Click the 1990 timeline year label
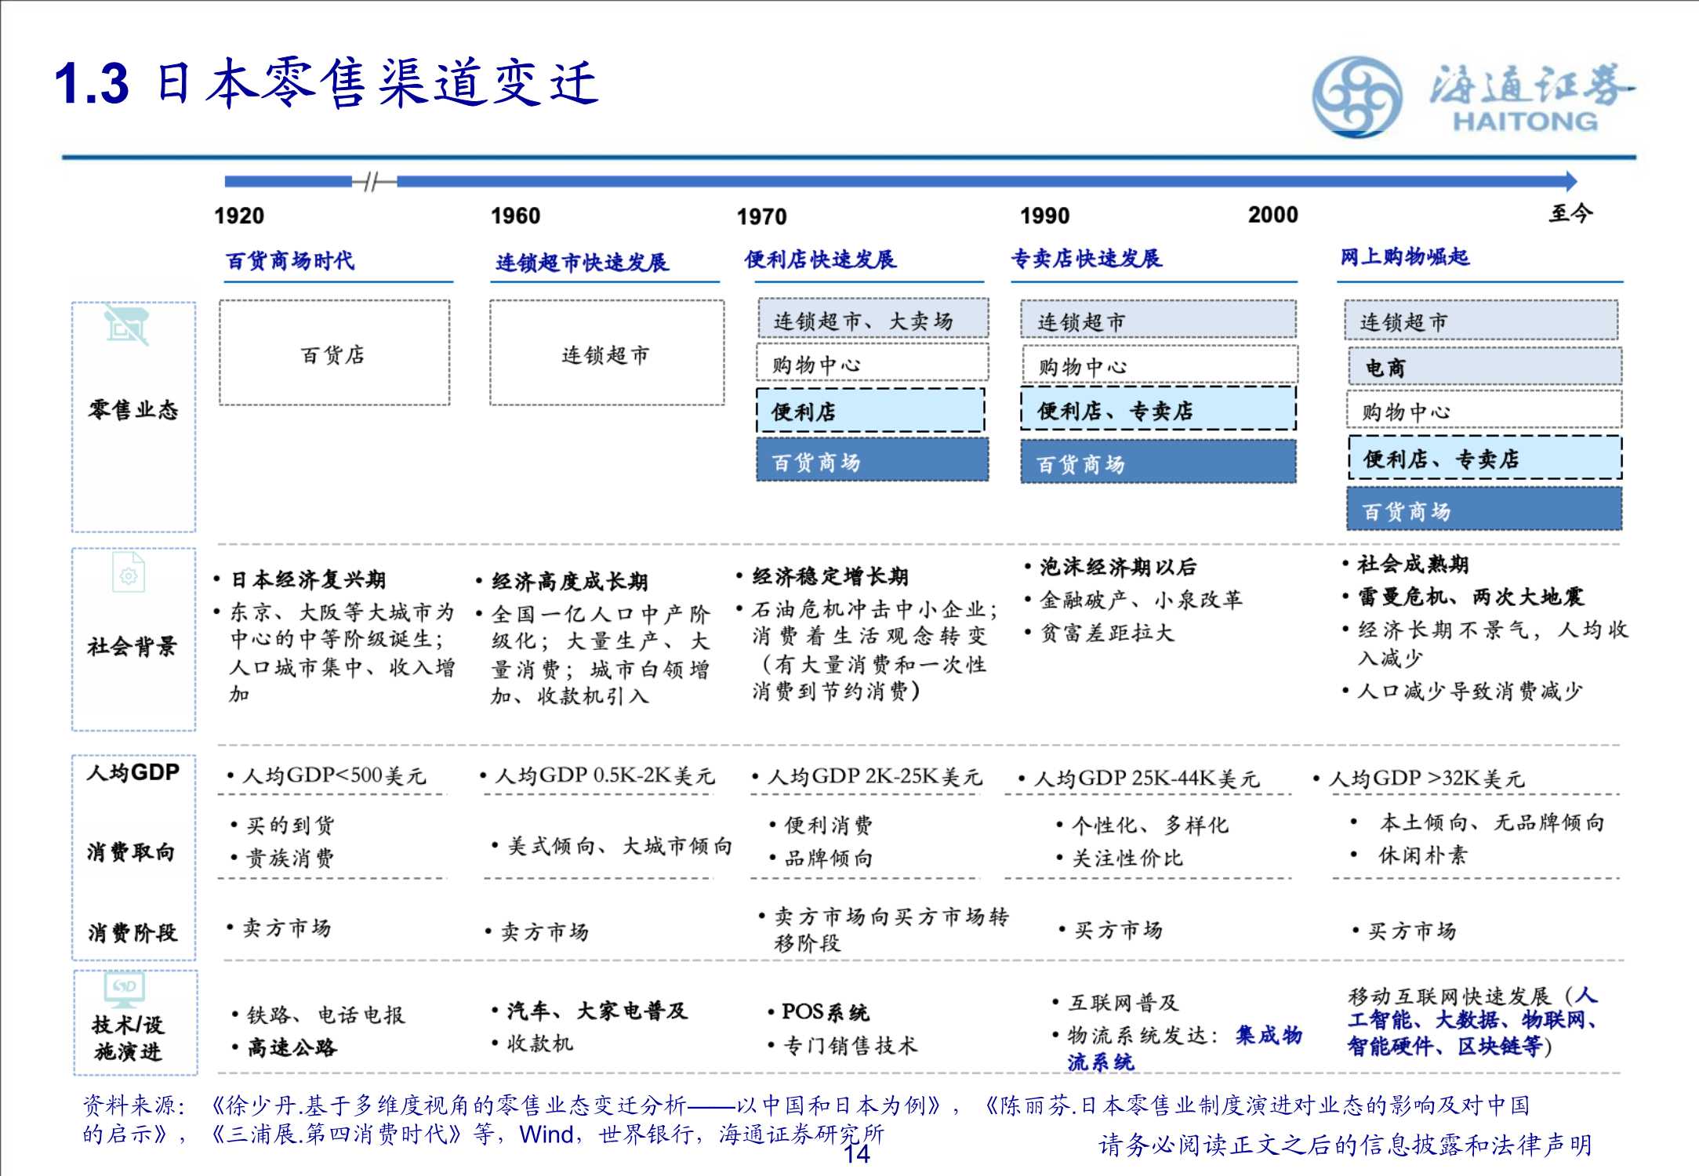The height and width of the screenshot is (1176, 1699). [1044, 216]
